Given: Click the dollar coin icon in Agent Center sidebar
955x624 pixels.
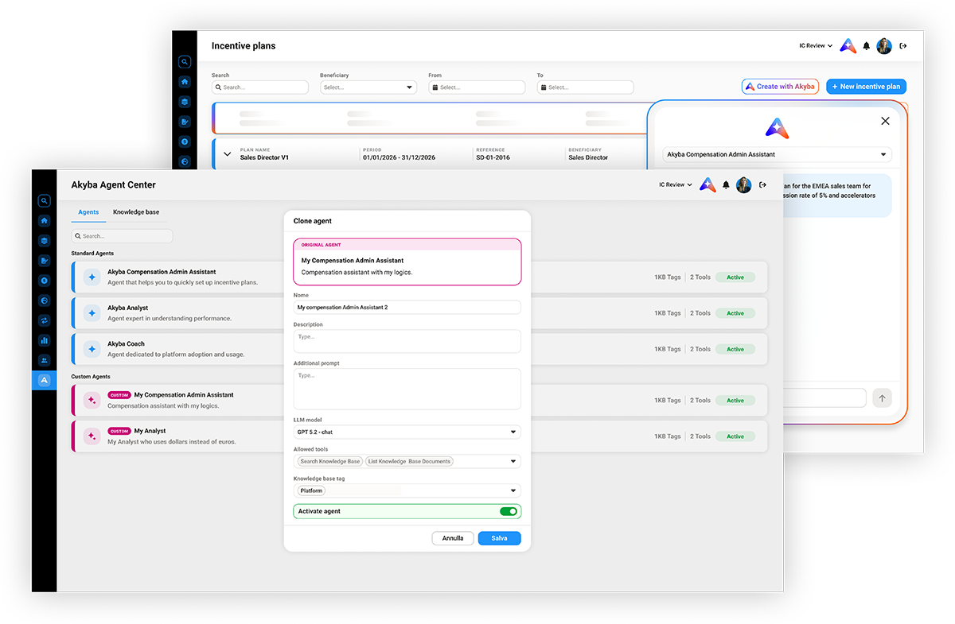Looking at the screenshot, I should [44, 281].
